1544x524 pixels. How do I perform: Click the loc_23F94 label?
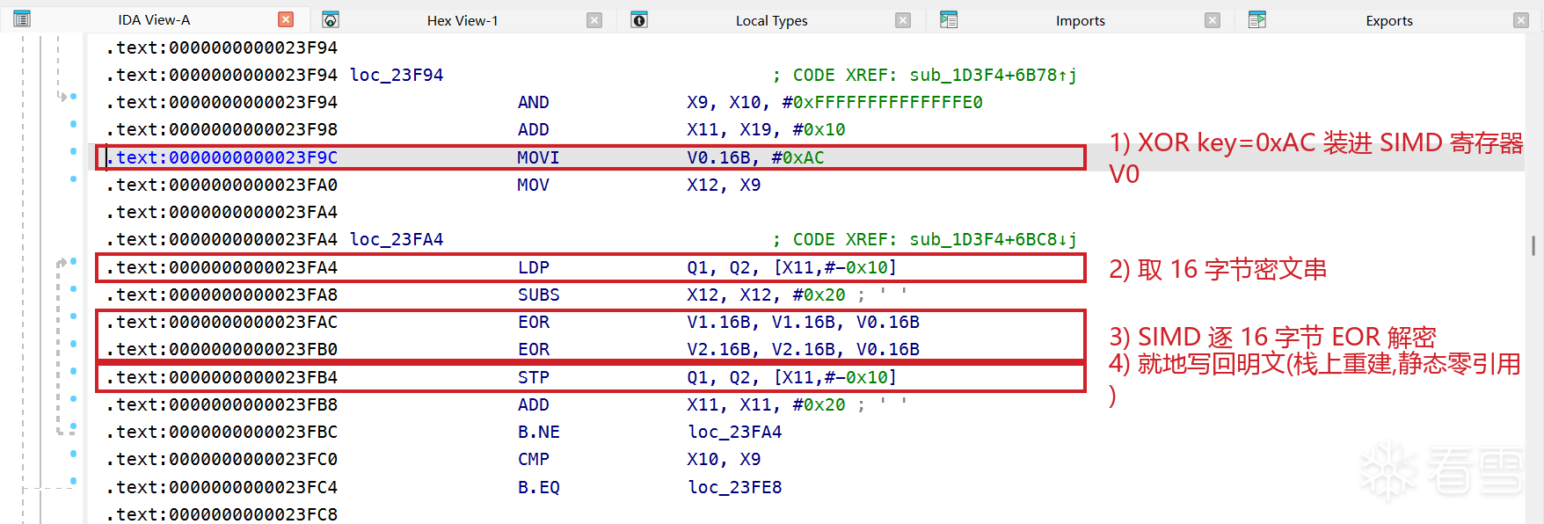(397, 75)
